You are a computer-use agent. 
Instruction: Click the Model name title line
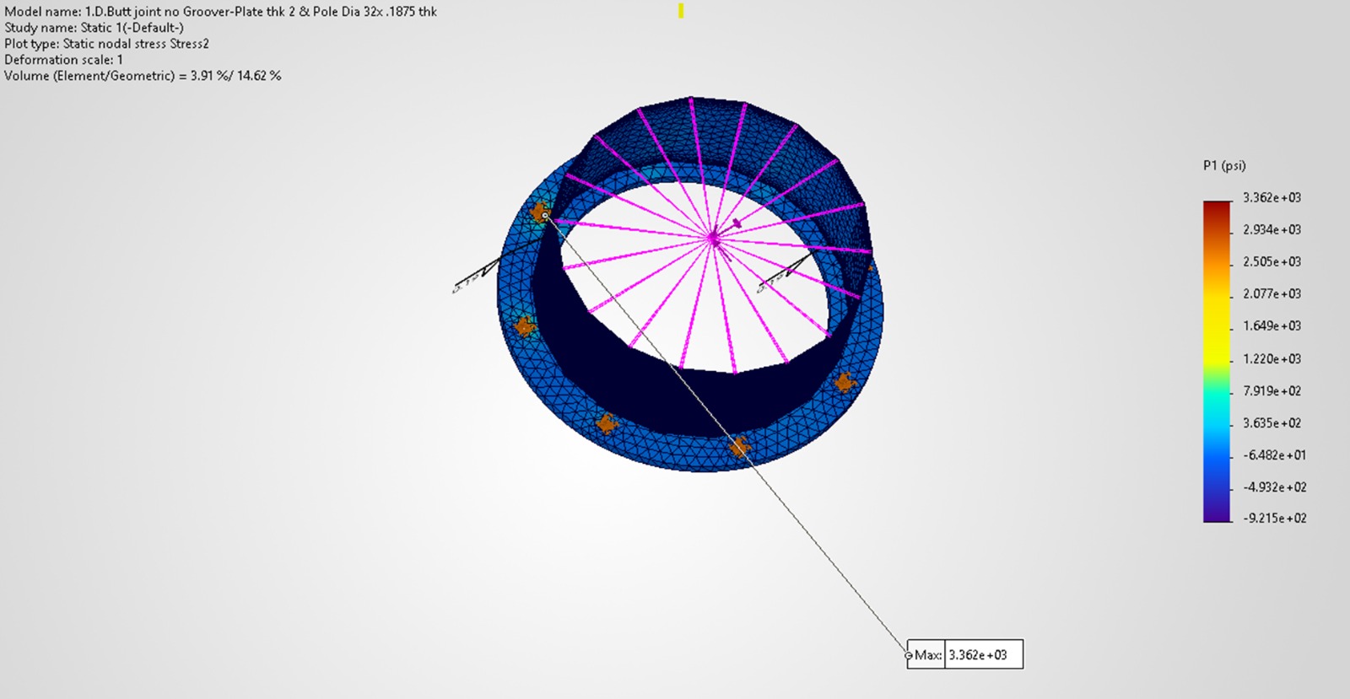pyautogui.click(x=220, y=12)
